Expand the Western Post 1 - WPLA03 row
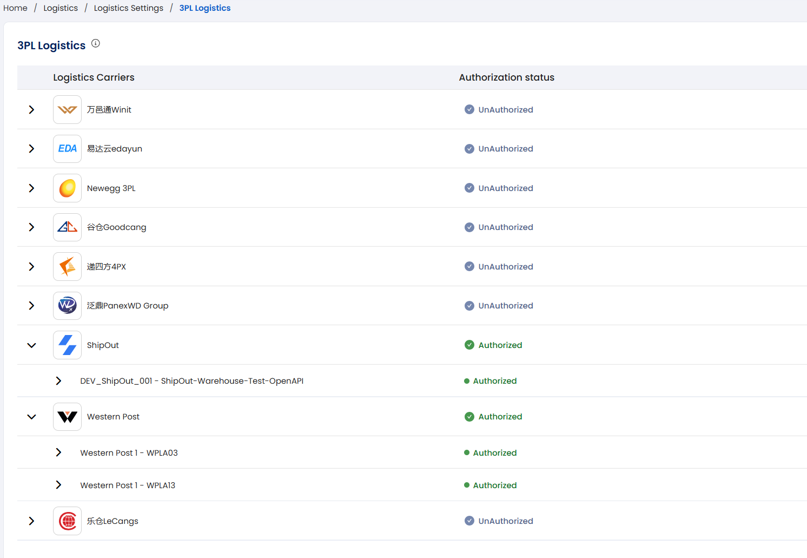Screen dimensions: 807x558 pos(58,452)
